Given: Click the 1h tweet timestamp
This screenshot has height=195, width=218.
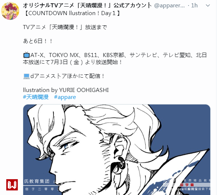Looking at the screenshot, I should (194, 6).
